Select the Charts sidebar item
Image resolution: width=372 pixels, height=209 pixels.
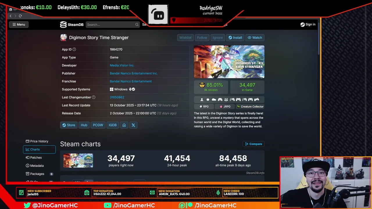coord(39,149)
